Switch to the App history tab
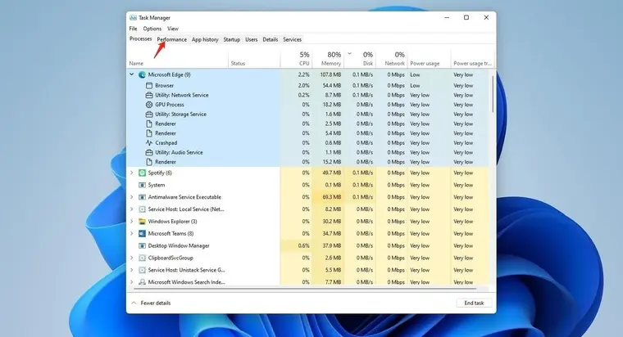Image resolution: width=623 pixels, height=337 pixels. click(205, 39)
